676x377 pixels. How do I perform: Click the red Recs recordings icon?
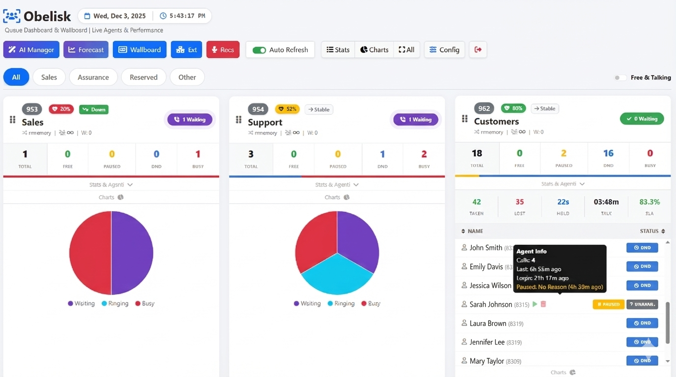click(x=223, y=49)
